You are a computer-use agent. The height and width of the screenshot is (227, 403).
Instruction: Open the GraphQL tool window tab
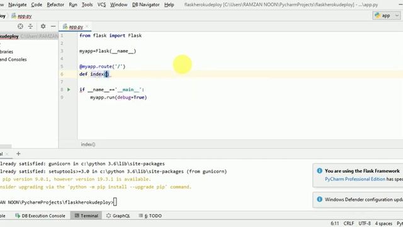[118, 216]
